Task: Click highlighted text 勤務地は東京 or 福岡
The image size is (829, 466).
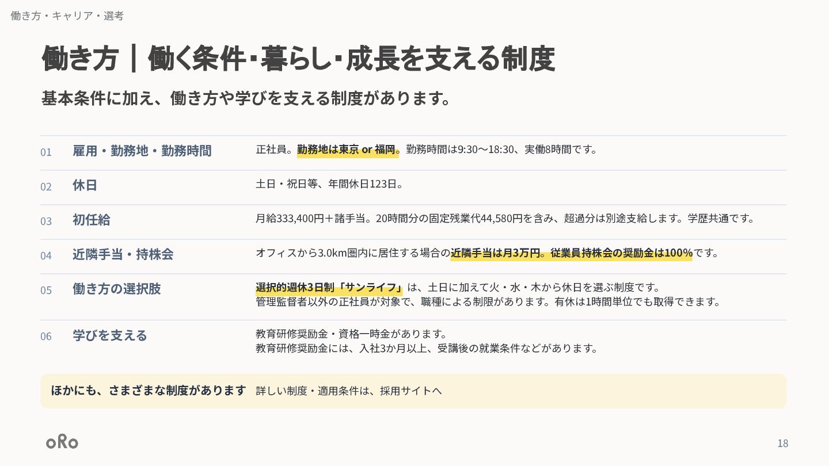Action: [x=348, y=150]
